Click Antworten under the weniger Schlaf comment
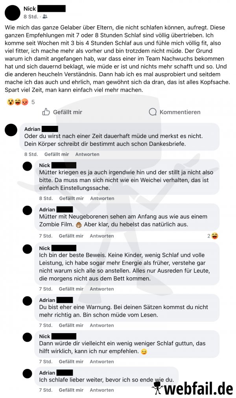236x398 pixels. [x=102, y=361]
